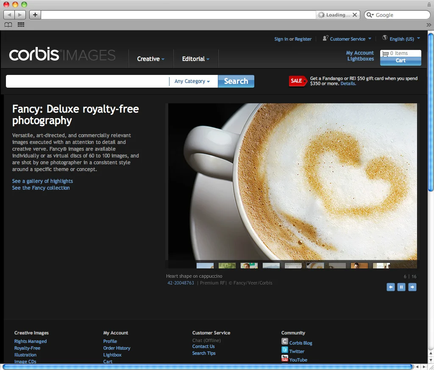Screen dimensions: 434x370
Task: Open the Any Category dropdown
Action: point(192,81)
